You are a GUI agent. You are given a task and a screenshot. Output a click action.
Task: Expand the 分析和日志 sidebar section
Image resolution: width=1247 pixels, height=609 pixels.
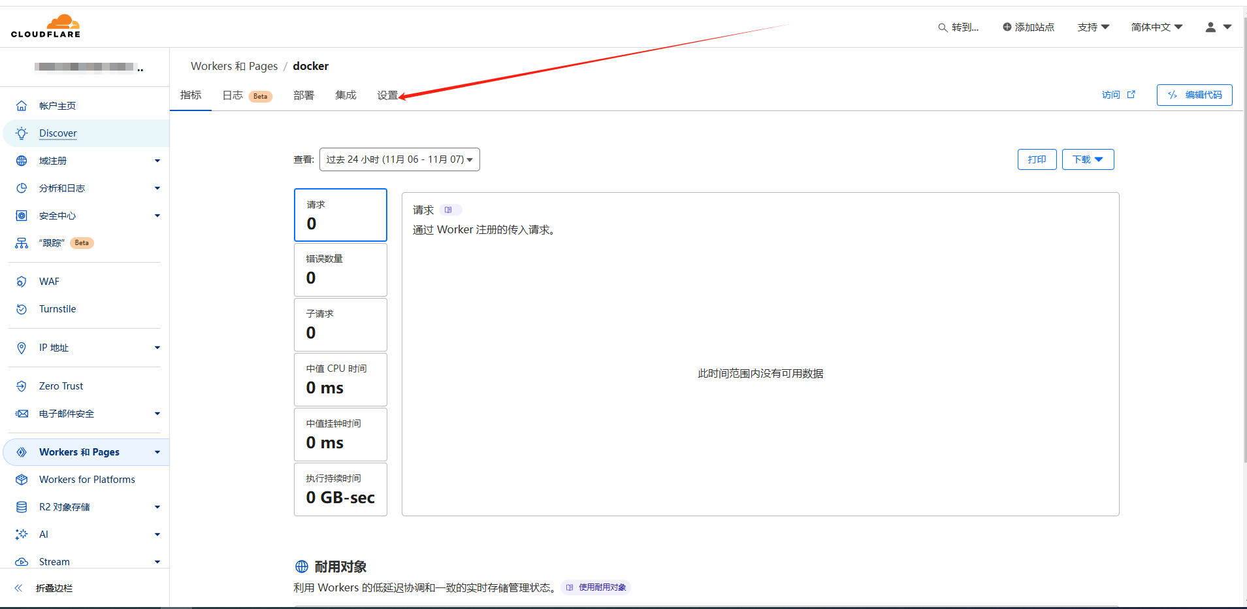pos(157,188)
